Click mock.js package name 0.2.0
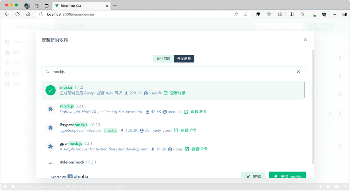The height and width of the screenshot is (191, 350). click(67, 106)
